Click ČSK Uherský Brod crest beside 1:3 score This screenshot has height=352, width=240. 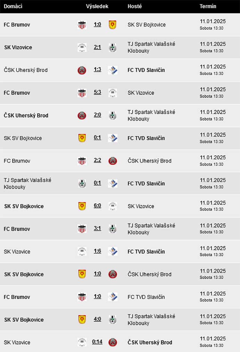pyautogui.click(x=82, y=70)
